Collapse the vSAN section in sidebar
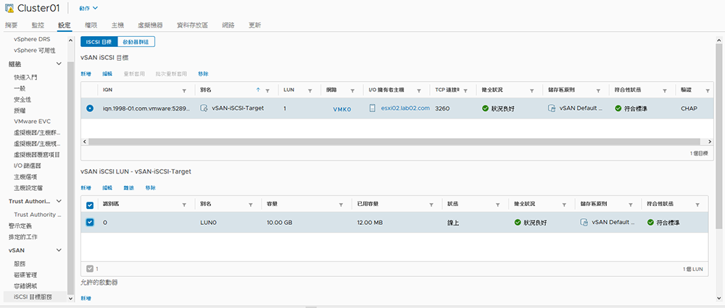This screenshot has width=725, height=308. [x=59, y=250]
